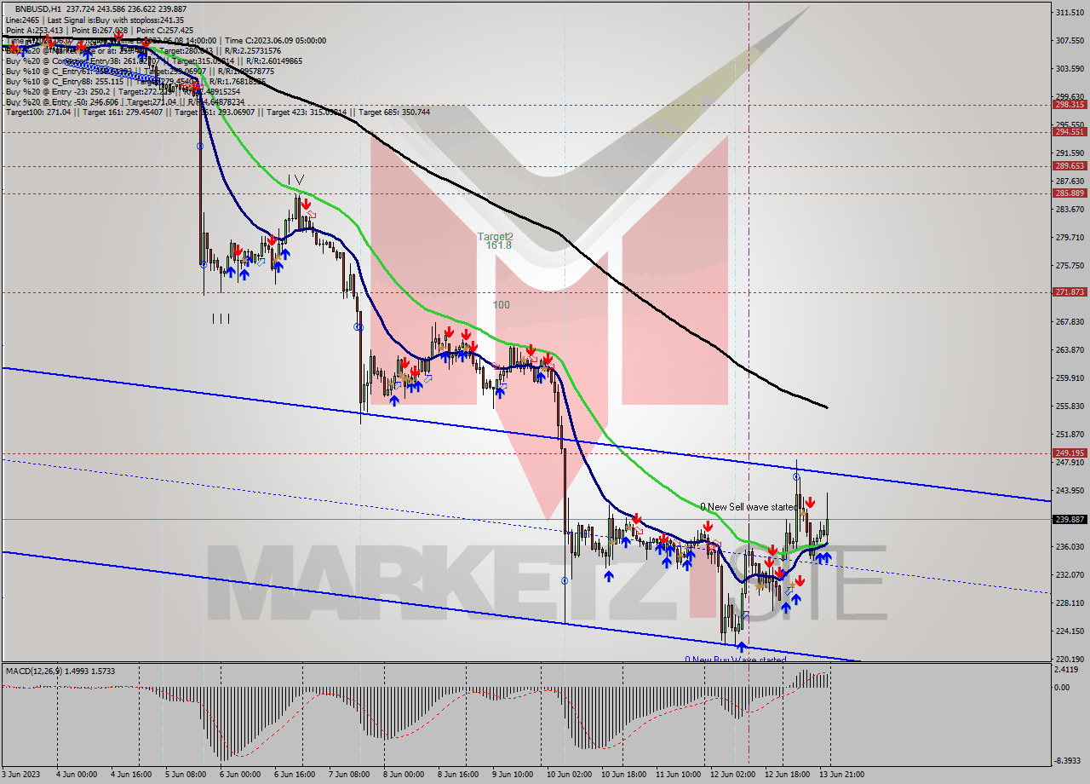Click the 'I I I' wave label

pyautogui.click(x=221, y=319)
